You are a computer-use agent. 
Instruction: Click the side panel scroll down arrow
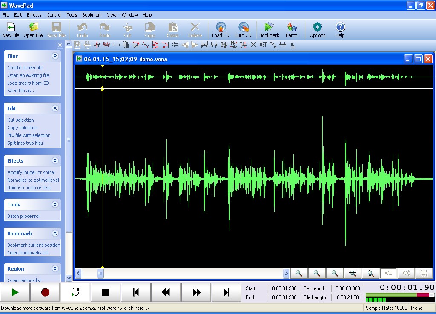69,278
